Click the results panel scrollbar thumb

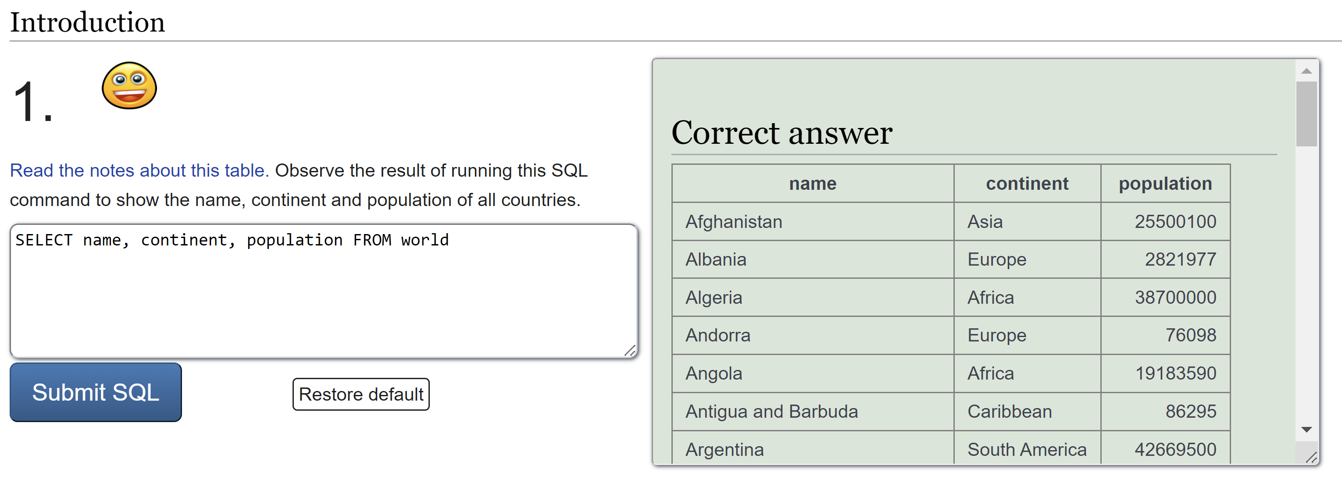[x=1306, y=114]
